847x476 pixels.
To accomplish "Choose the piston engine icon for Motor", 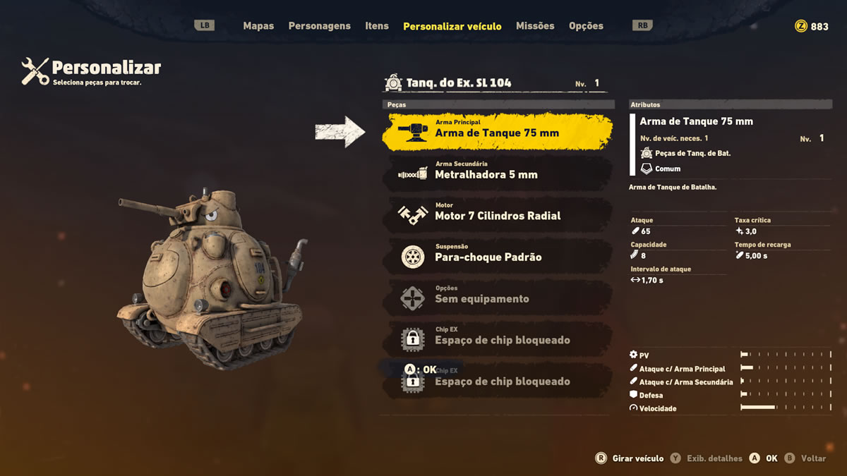I will coord(413,215).
